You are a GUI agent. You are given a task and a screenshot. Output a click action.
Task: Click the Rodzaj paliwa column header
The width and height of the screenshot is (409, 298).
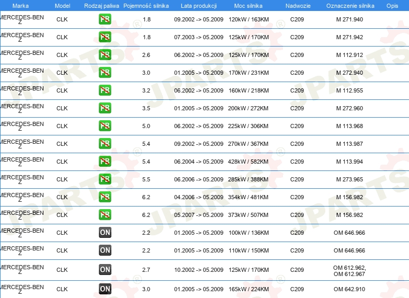pyautogui.click(x=101, y=5)
